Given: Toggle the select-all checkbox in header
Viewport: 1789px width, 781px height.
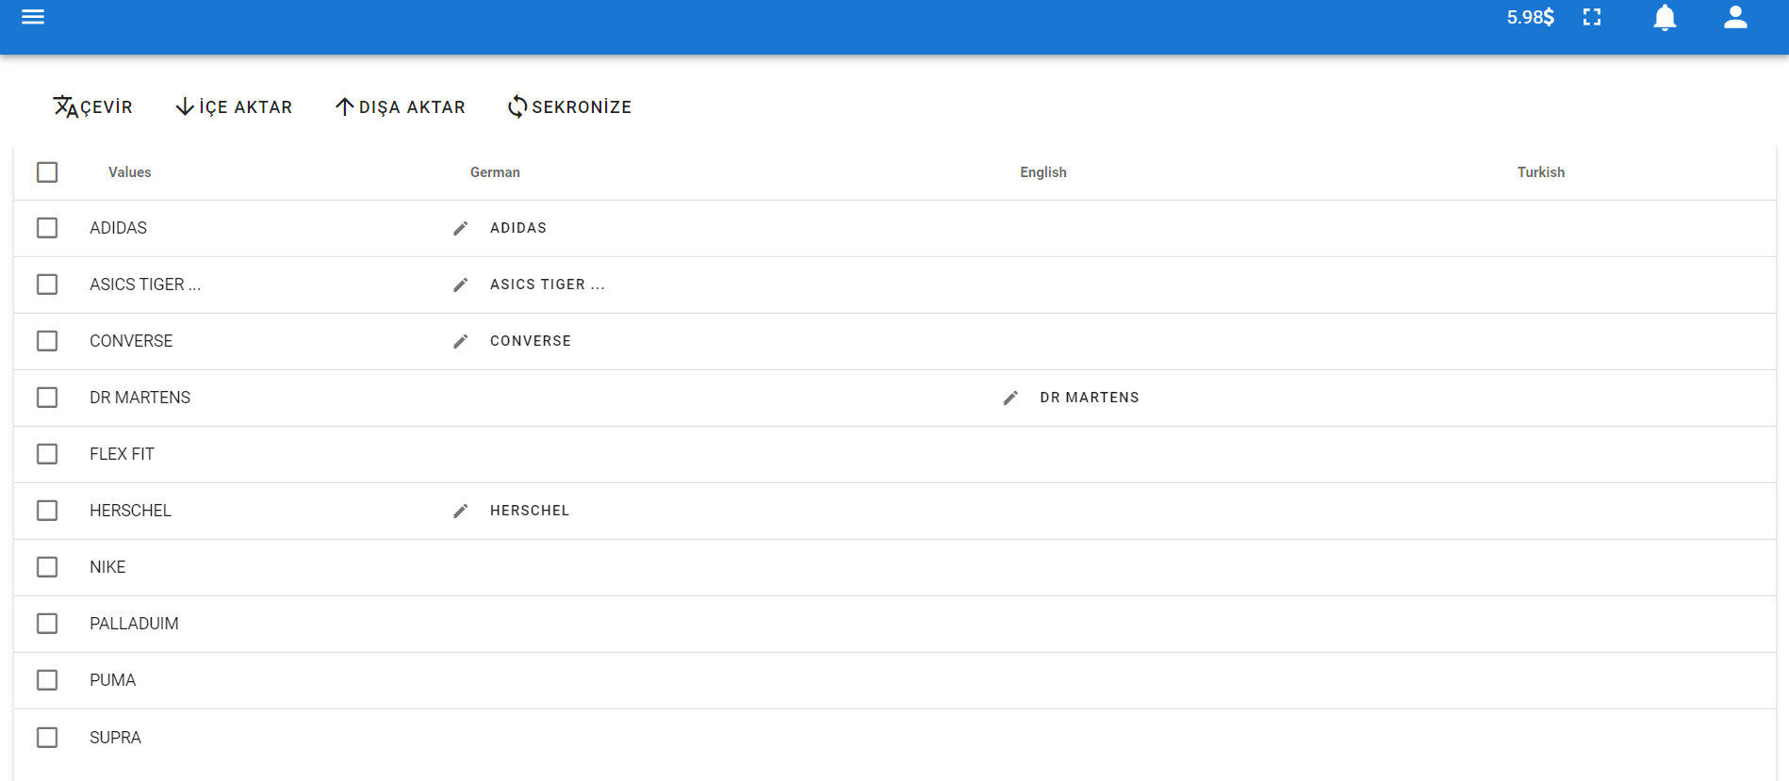Looking at the screenshot, I should click(x=47, y=172).
